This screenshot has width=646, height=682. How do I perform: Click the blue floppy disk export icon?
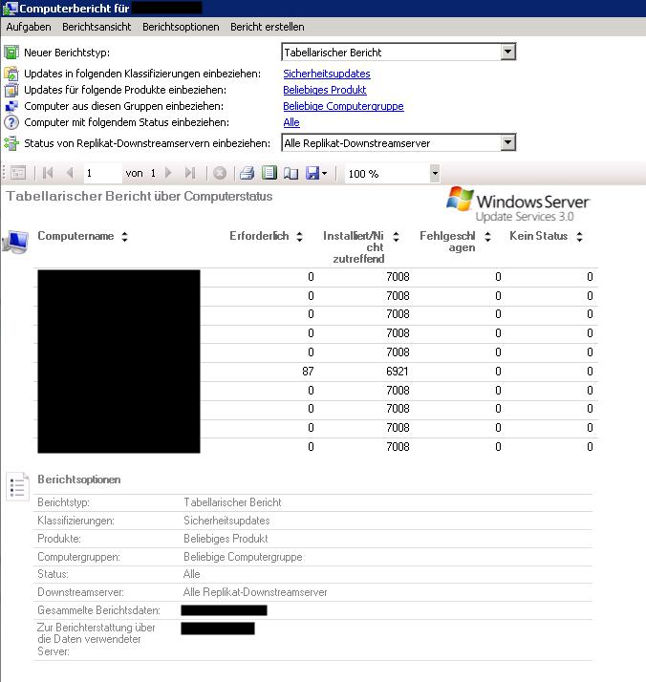[312, 173]
